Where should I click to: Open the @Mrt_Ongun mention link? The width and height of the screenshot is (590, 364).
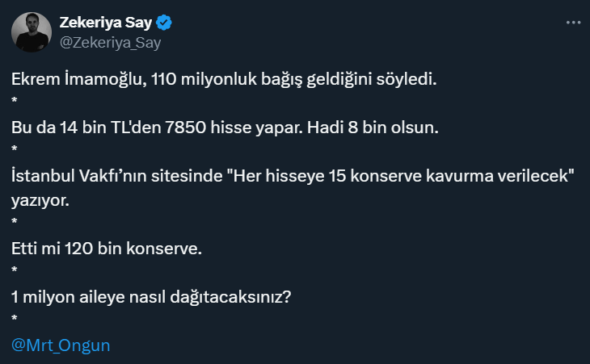pyautogui.click(x=61, y=345)
